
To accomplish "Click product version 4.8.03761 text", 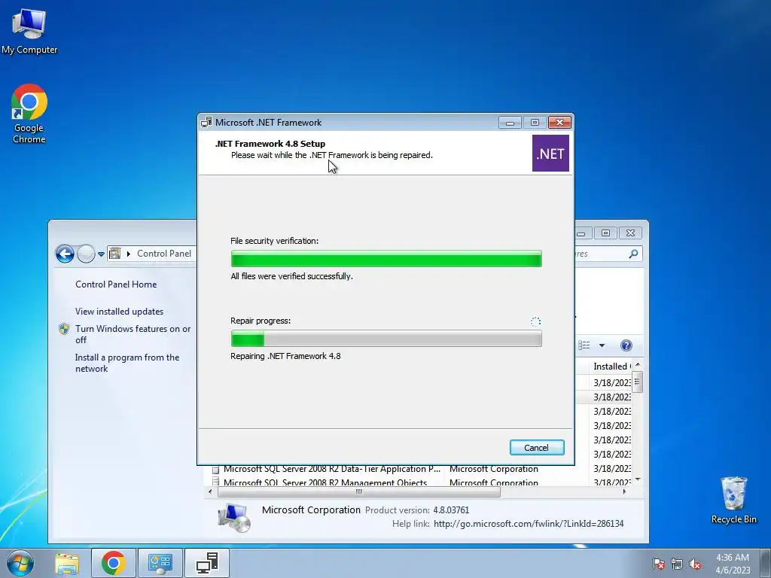I will click(x=451, y=510).
